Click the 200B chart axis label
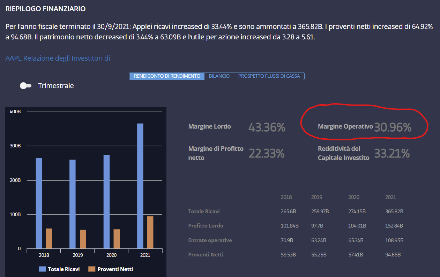 [15, 180]
